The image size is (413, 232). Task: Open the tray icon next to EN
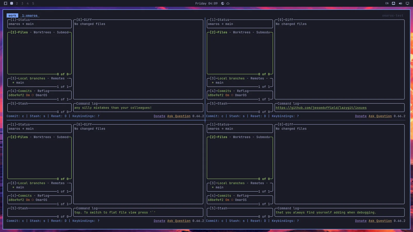(393, 3)
